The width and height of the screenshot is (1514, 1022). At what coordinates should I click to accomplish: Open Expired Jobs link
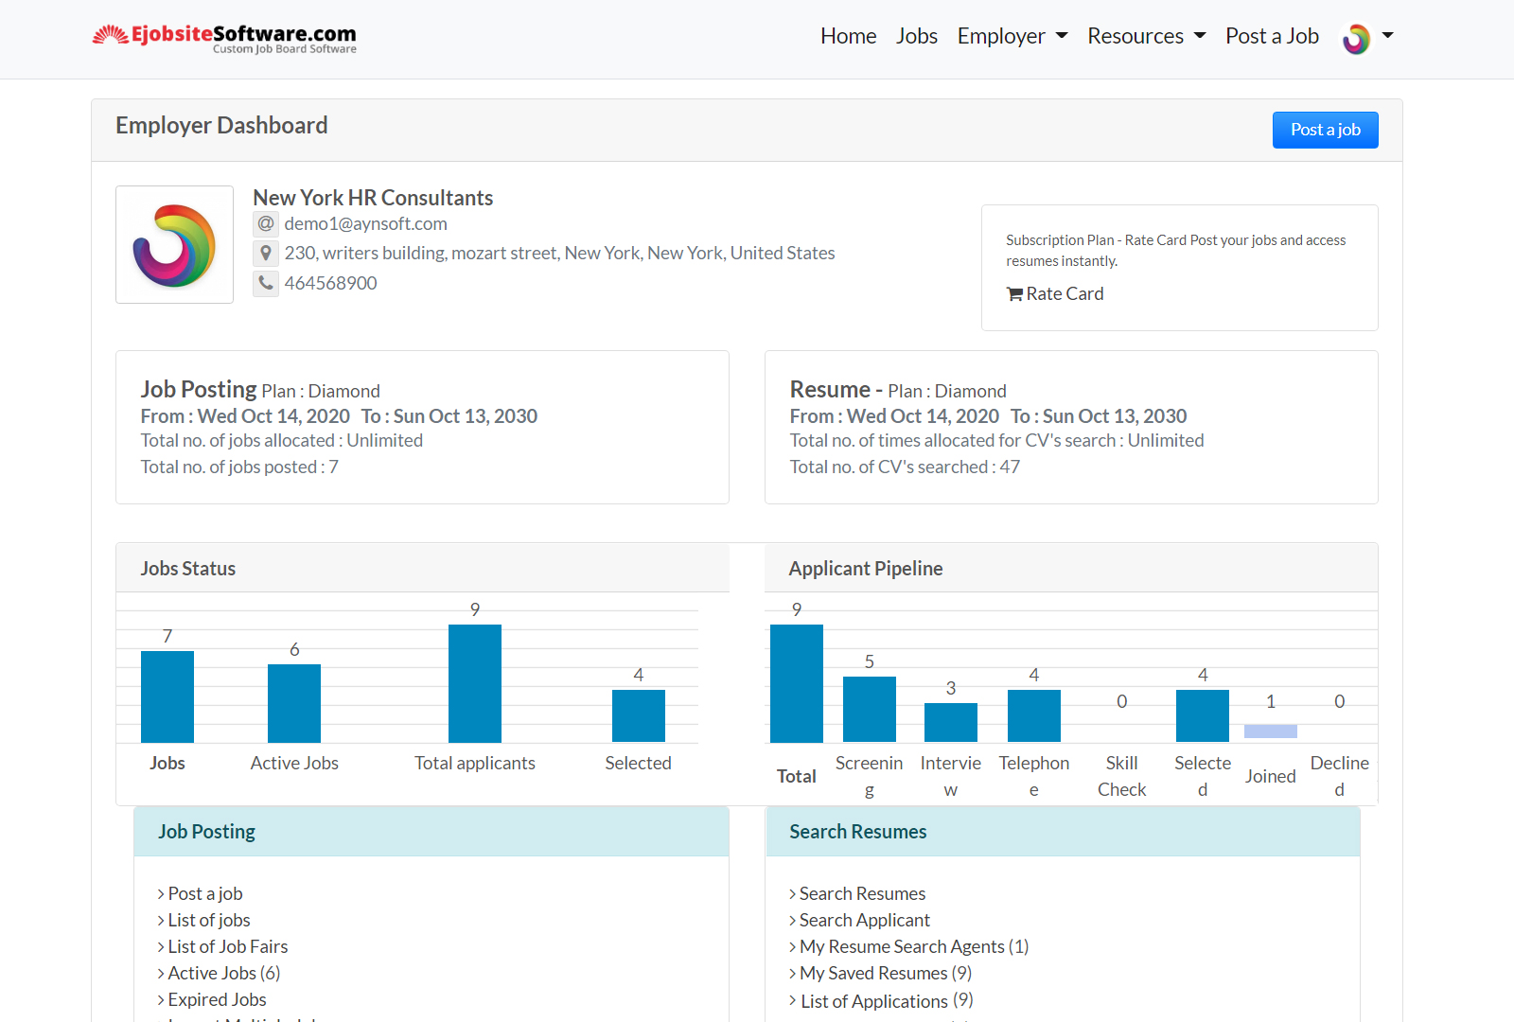pyautogui.click(x=218, y=999)
